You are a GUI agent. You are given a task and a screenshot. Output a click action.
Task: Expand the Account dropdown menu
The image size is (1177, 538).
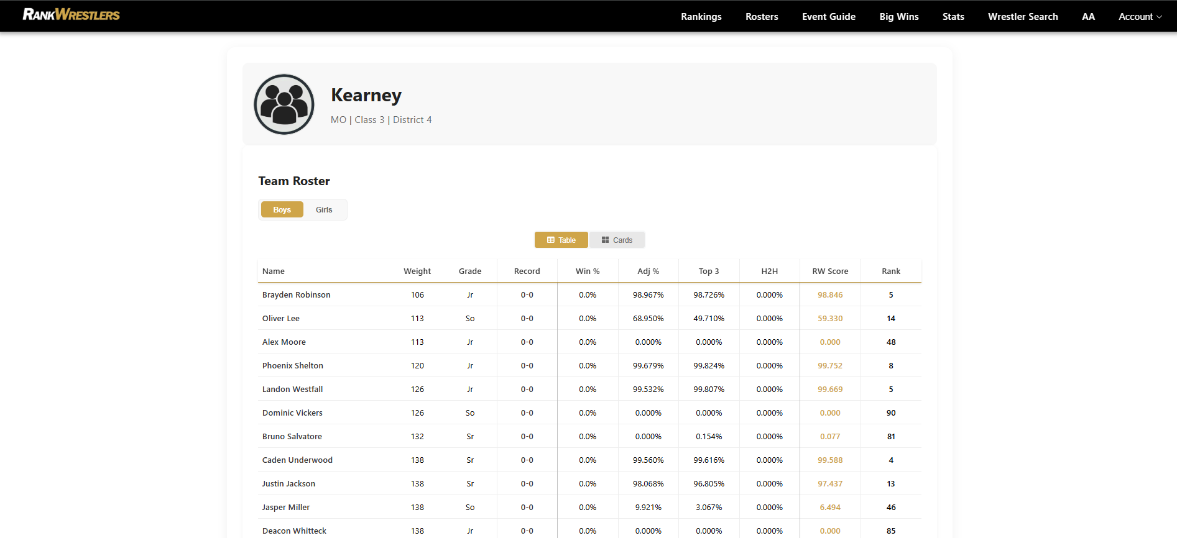click(1140, 17)
